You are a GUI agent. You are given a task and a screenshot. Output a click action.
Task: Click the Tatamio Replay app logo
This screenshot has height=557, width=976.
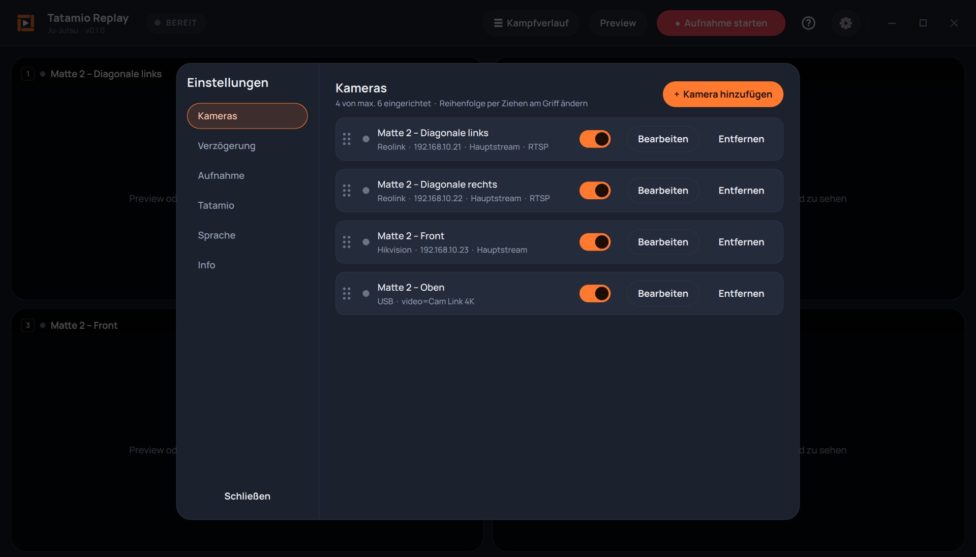click(26, 23)
